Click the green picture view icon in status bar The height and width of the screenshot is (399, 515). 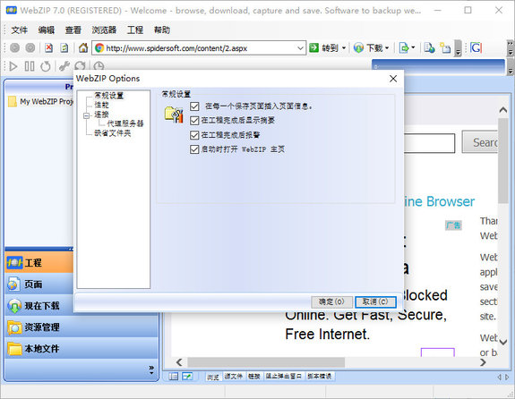[x=187, y=377]
